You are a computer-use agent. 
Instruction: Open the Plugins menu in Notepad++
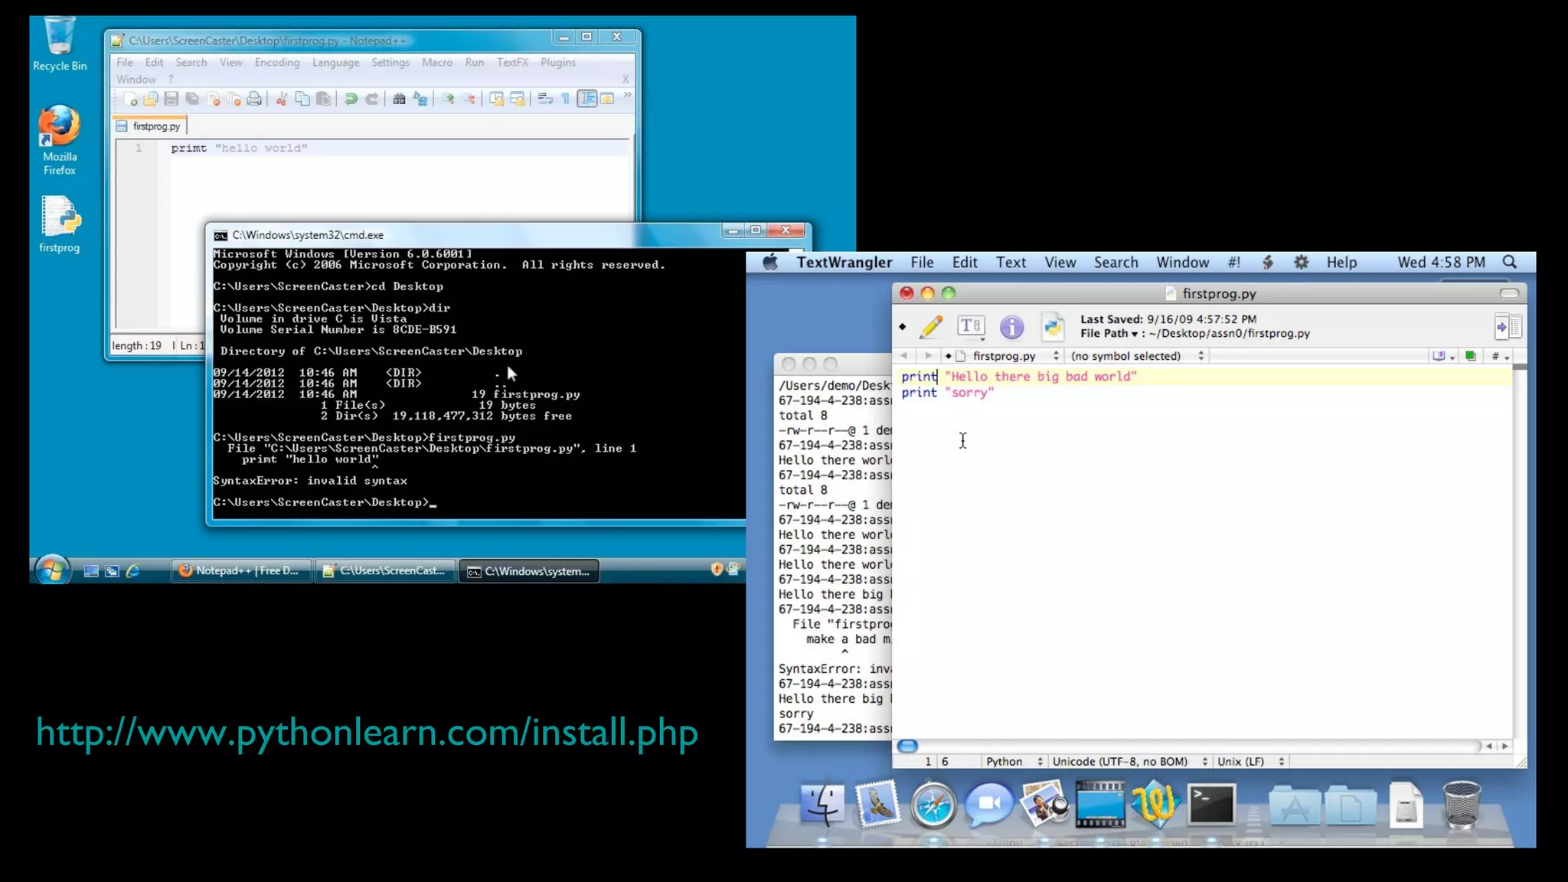pyautogui.click(x=558, y=63)
